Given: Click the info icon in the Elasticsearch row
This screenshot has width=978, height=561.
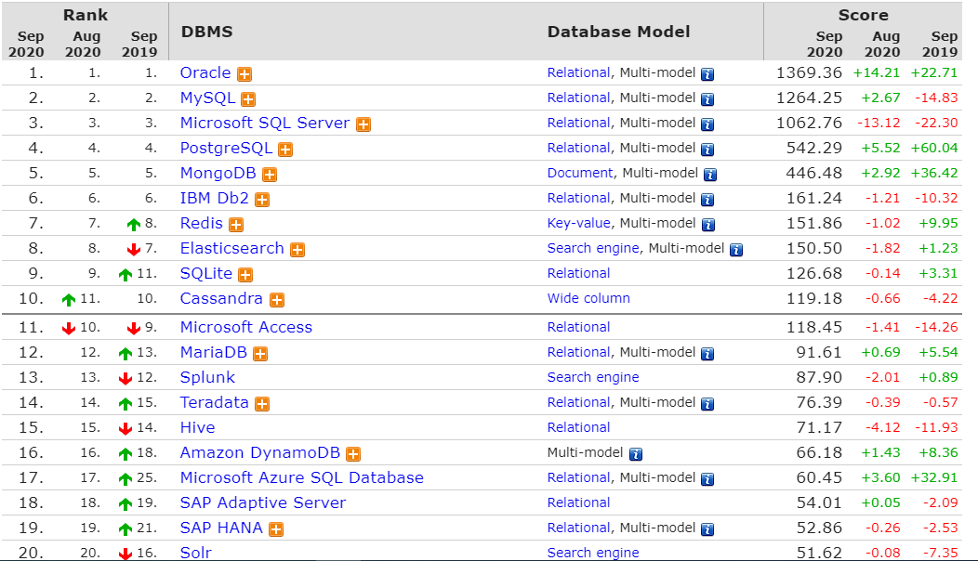Looking at the screenshot, I should click(x=736, y=250).
